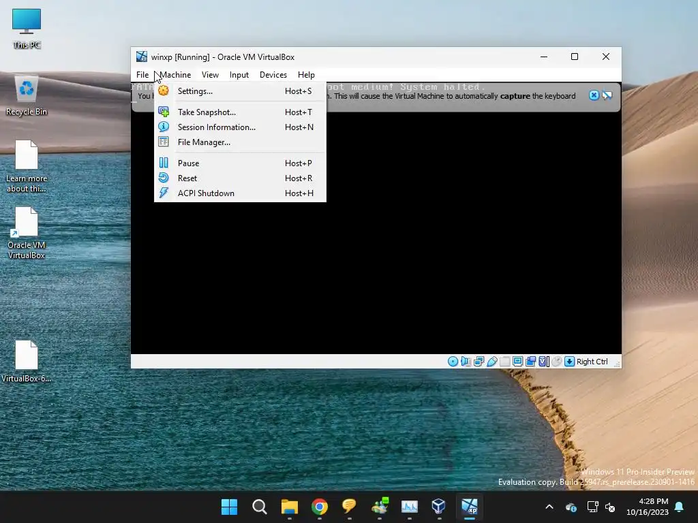Open the Devices menu
The image size is (698, 523).
point(273,75)
